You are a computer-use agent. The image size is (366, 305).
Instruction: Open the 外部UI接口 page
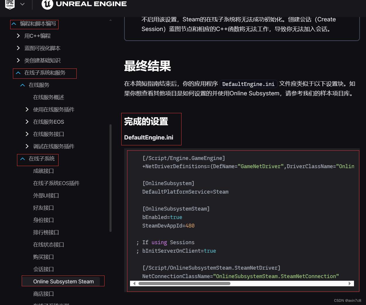click(46, 196)
